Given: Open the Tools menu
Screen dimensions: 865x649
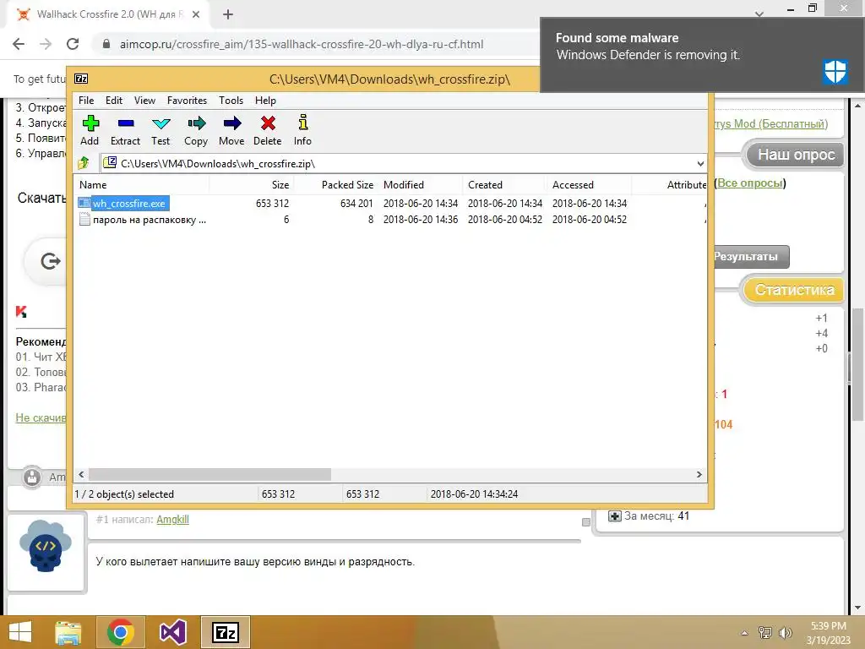Looking at the screenshot, I should click(x=231, y=101).
